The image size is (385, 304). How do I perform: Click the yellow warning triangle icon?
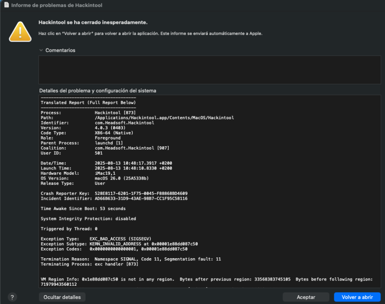pos(20,32)
